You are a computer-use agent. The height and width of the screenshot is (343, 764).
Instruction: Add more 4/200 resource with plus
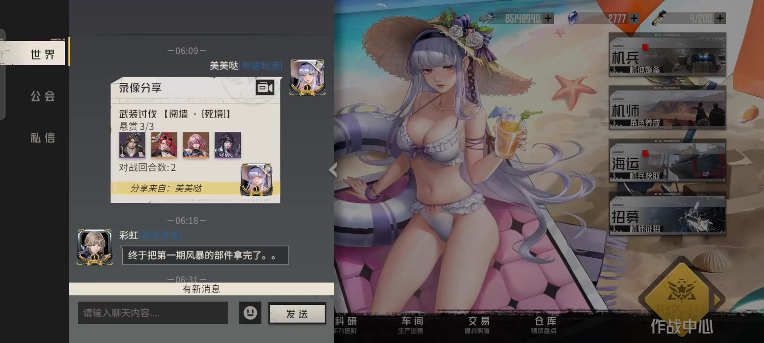coord(720,19)
